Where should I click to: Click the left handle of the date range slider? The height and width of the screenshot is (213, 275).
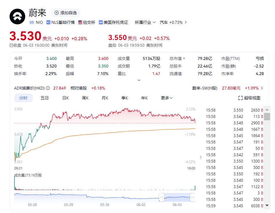pos(161,197)
